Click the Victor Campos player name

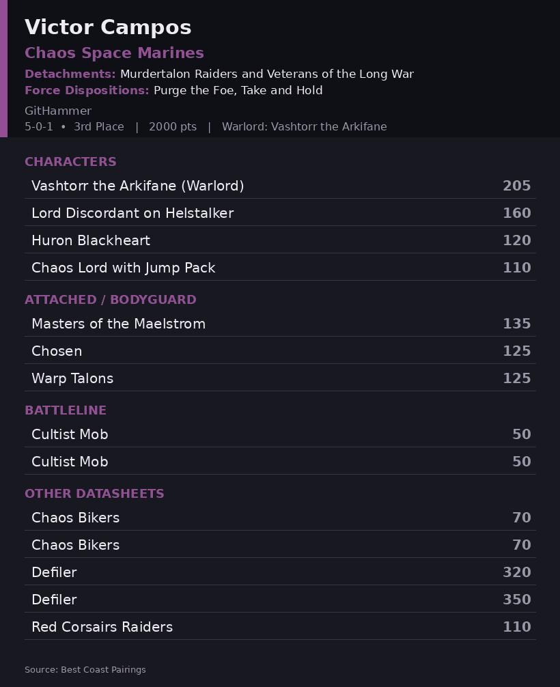[x=108, y=27]
